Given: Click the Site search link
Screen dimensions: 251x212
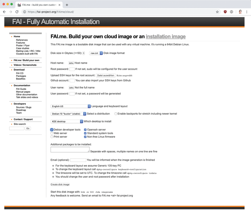Looking at the screenshot, I should point(20,124).
